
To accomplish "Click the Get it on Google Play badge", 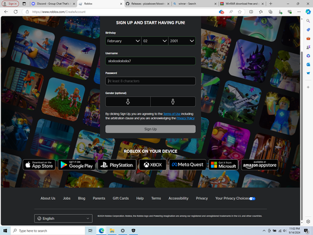I will (76, 165).
